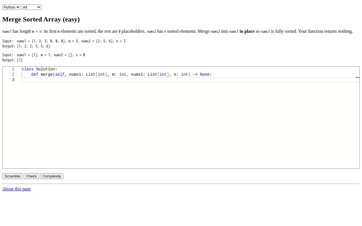The height and width of the screenshot is (226, 362).
Task: Click the 'Output: [1]' example line
Action: pos(12,60)
